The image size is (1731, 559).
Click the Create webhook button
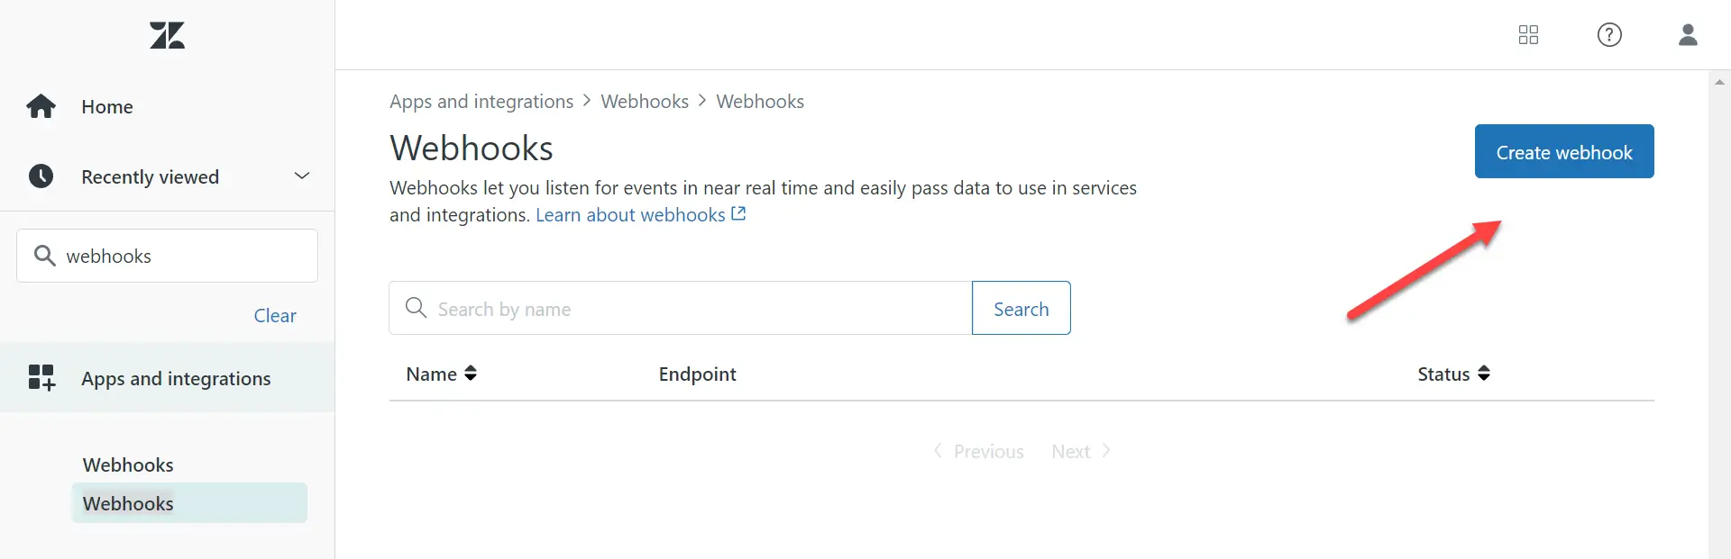pyautogui.click(x=1563, y=151)
